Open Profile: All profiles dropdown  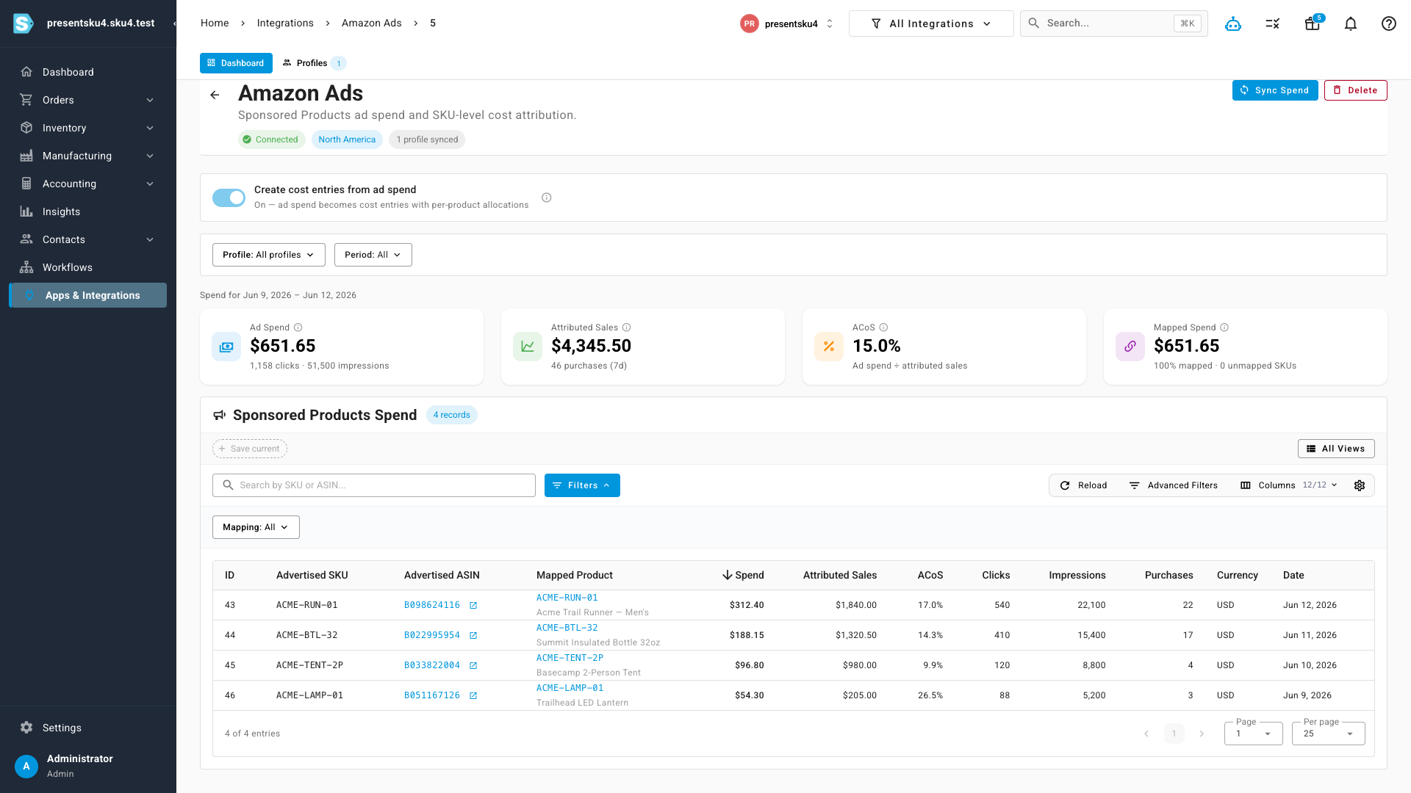[x=269, y=255]
